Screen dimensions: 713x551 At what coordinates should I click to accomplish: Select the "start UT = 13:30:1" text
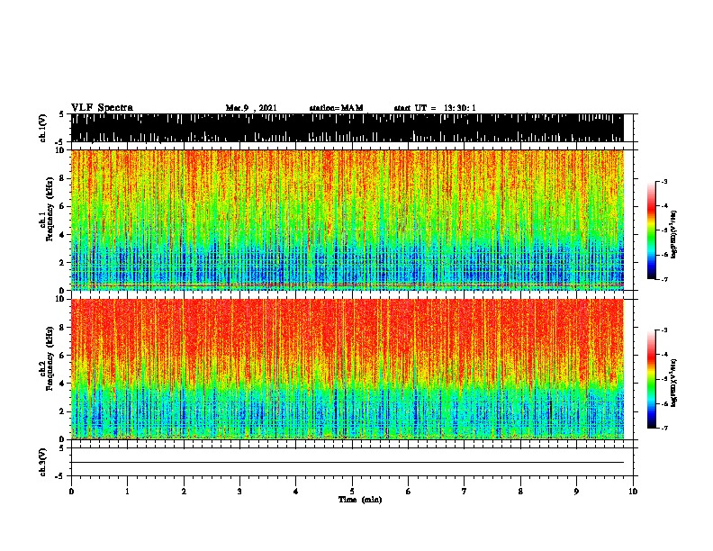[x=435, y=108]
